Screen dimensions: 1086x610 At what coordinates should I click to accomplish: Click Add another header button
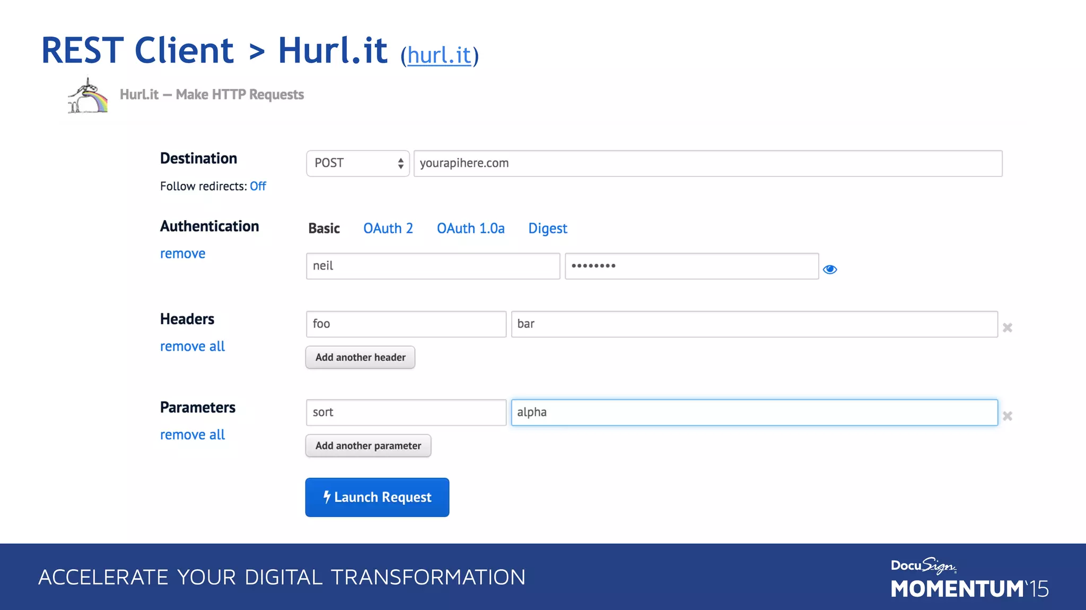(x=360, y=357)
